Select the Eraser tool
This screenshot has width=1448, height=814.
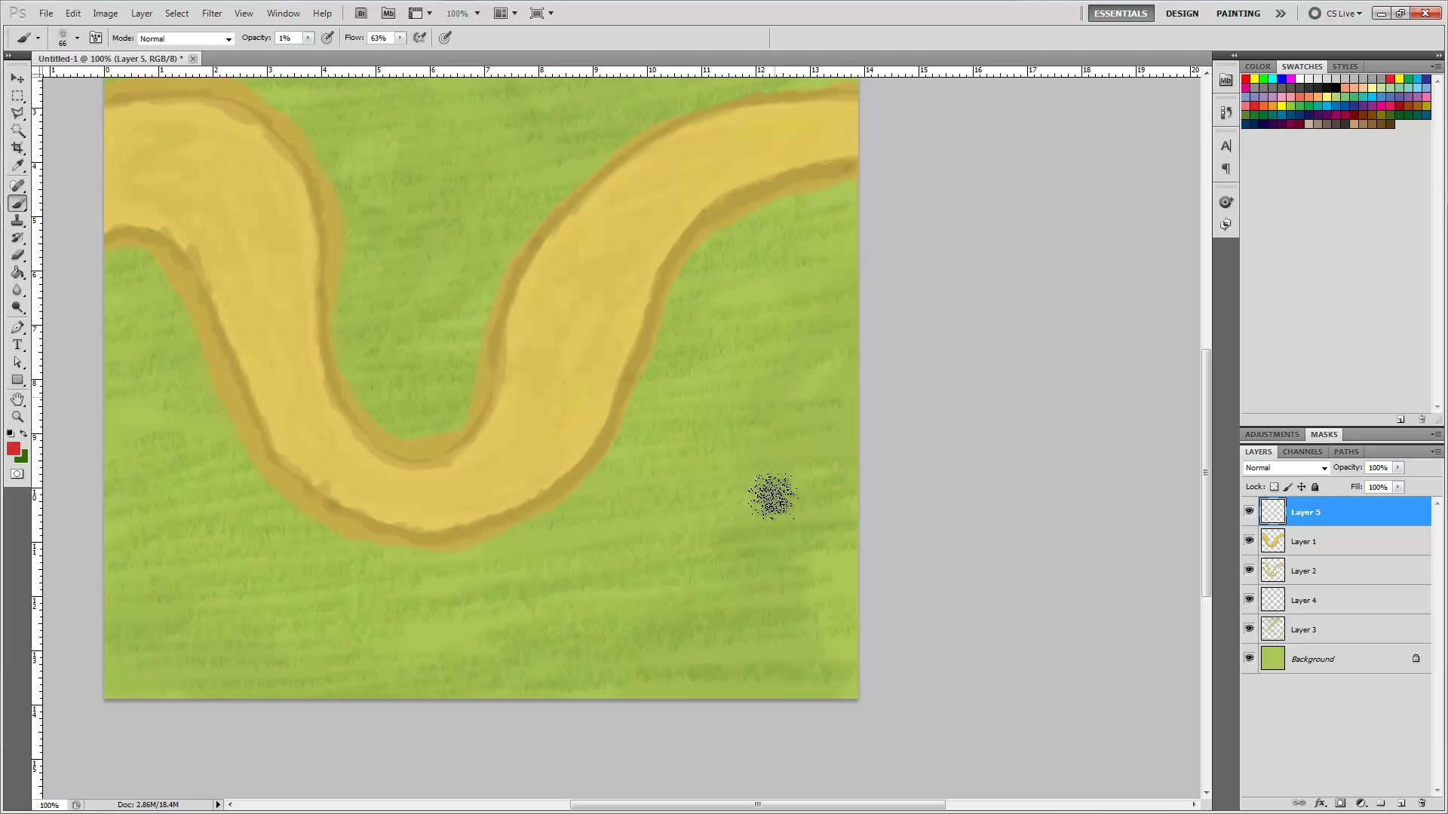(x=17, y=255)
